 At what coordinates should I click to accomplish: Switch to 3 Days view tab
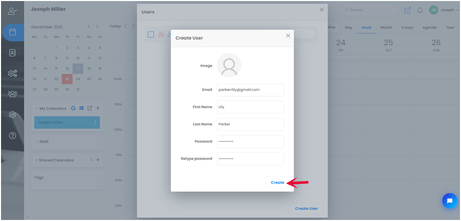pos(407,27)
